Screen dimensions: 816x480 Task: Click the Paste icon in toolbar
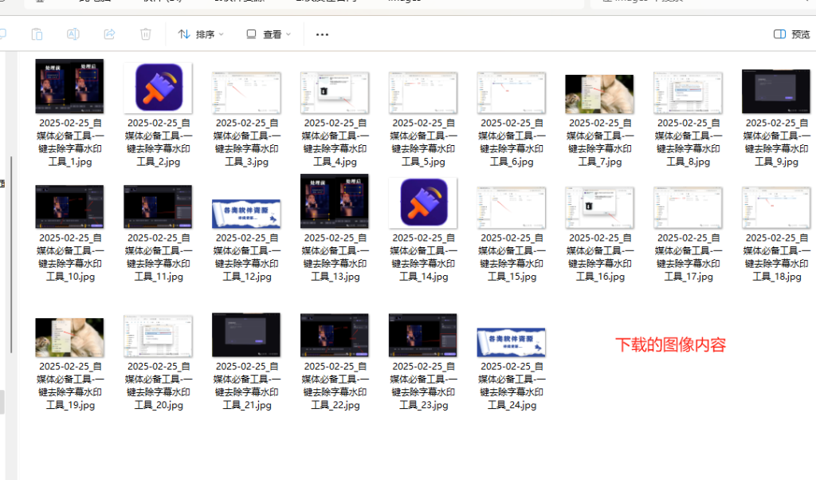pos(37,34)
